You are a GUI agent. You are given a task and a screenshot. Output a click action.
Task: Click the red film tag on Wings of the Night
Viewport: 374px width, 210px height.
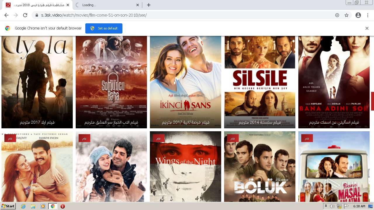(x=159, y=138)
